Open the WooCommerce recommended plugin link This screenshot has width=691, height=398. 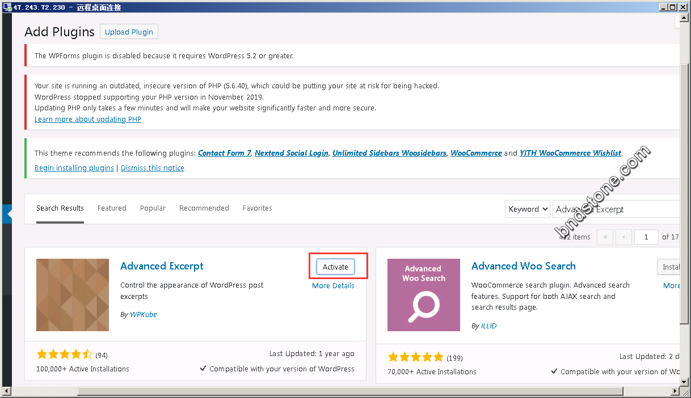(476, 153)
